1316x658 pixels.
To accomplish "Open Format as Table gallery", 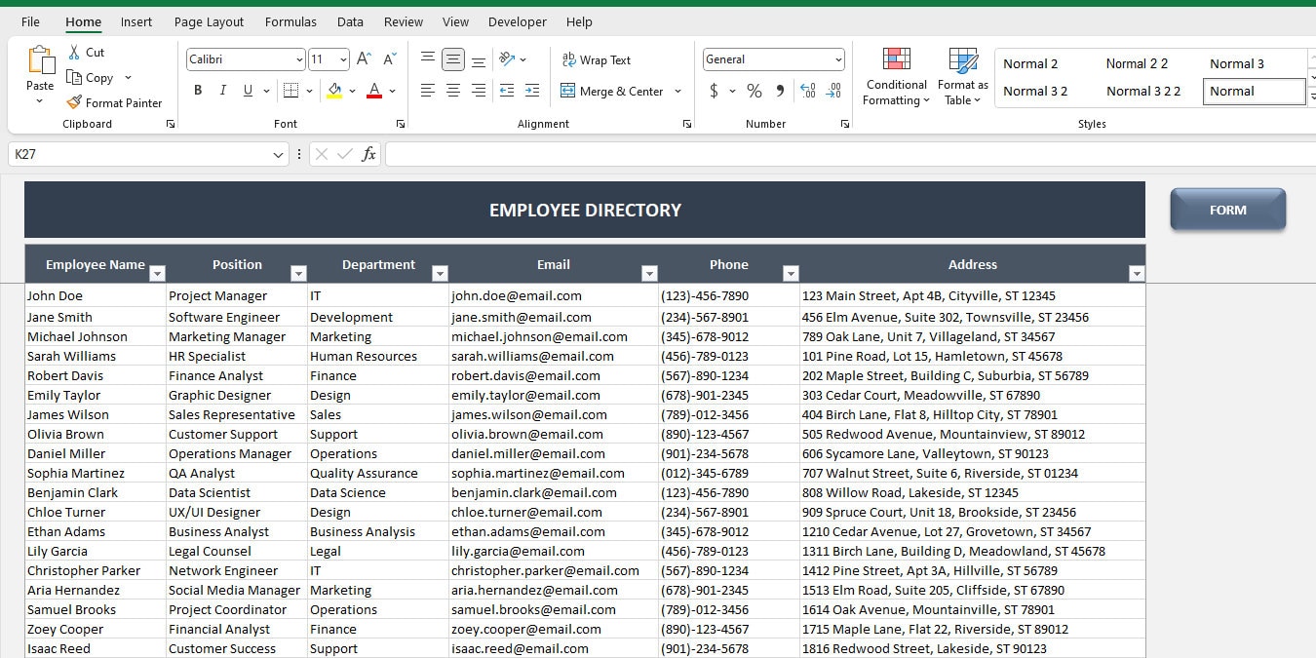I will point(962,77).
